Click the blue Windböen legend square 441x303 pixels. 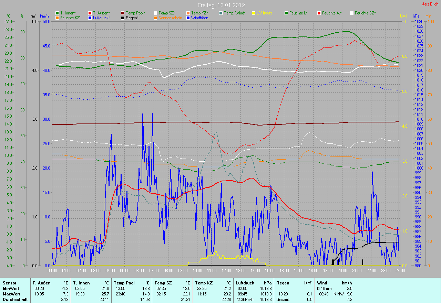click(188, 18)
